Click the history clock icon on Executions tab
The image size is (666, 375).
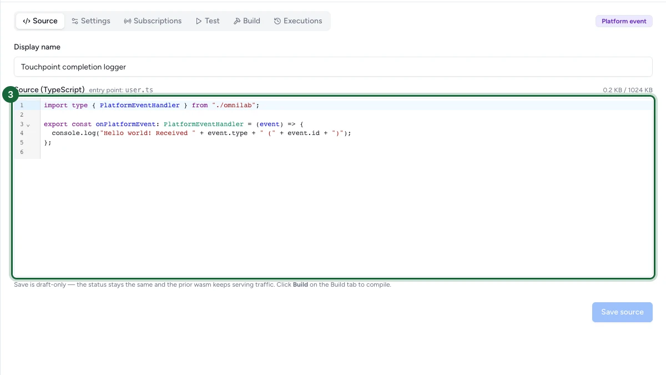(277, 21)
